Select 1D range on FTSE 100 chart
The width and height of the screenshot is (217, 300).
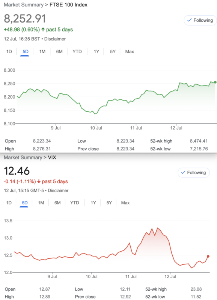pyautogui.click(x=9, y=52)
